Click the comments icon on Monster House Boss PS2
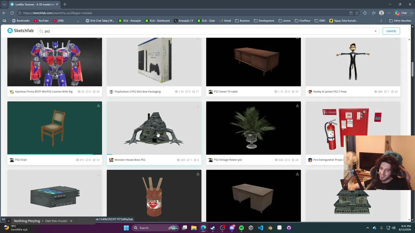 pos(187,160)
